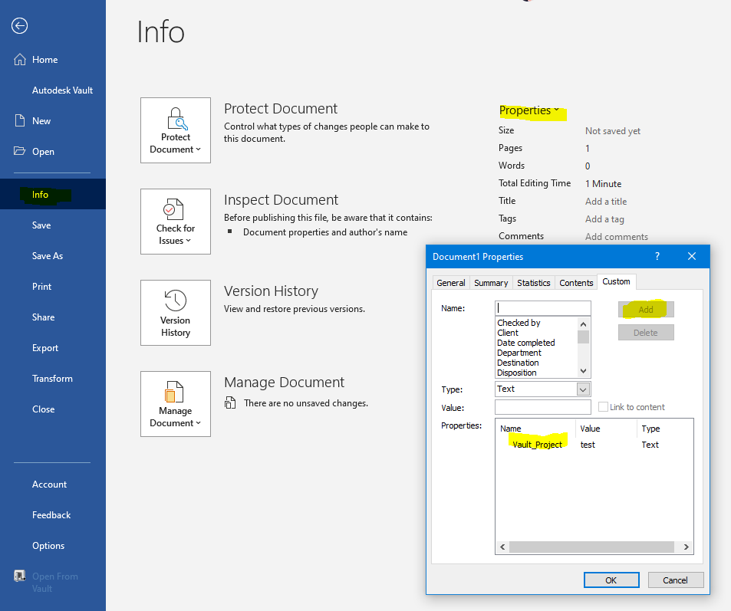Toggle the Link to content checkbox
The image size is (731, 611).
pyautogui.click(x=602, y=406)
